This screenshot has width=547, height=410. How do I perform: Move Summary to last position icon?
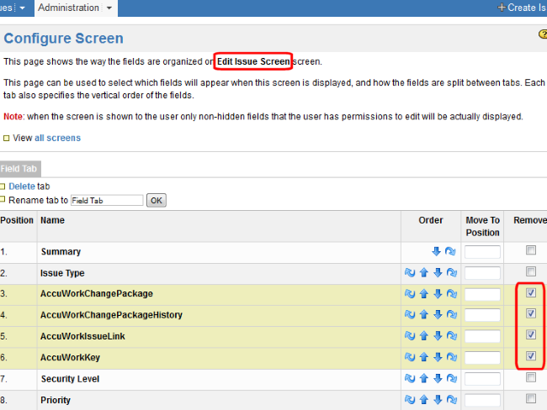point(451,251)
